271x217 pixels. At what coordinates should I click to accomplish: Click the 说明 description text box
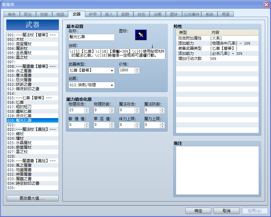pyautogui.click(x=117, y=54)
